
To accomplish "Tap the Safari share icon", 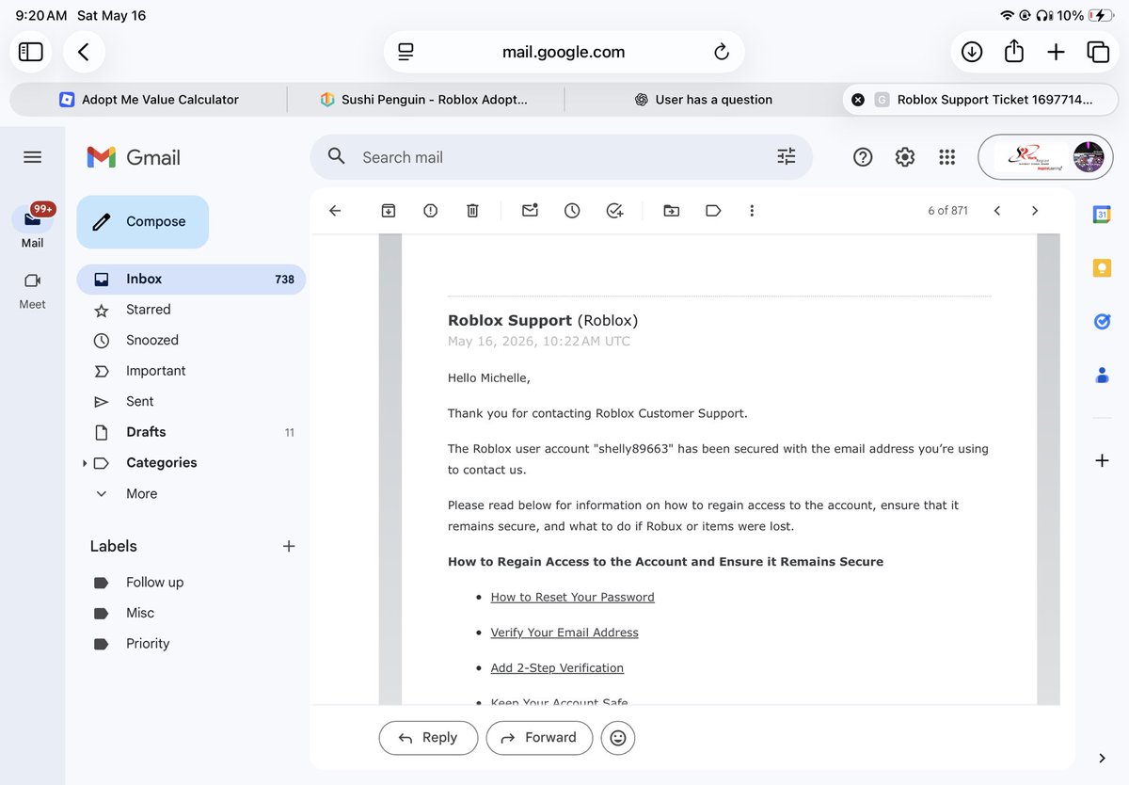I will click(1013, 52).
